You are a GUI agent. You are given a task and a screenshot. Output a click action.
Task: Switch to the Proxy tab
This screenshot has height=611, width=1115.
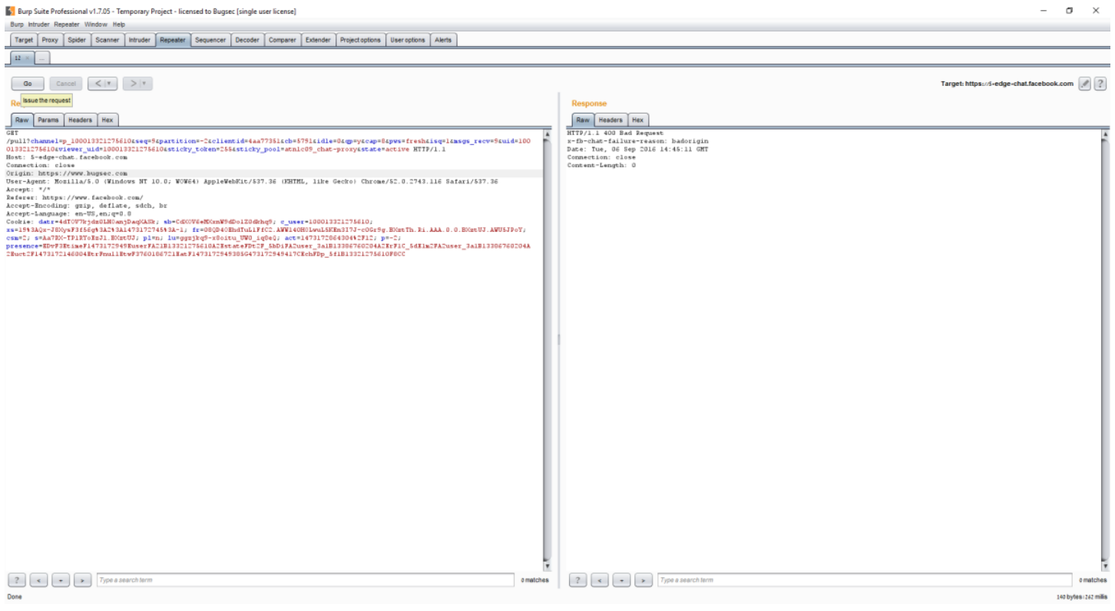50,40
